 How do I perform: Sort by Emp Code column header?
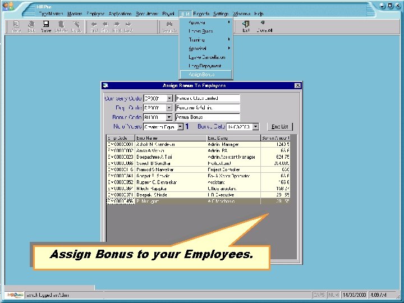pos(121,138)
